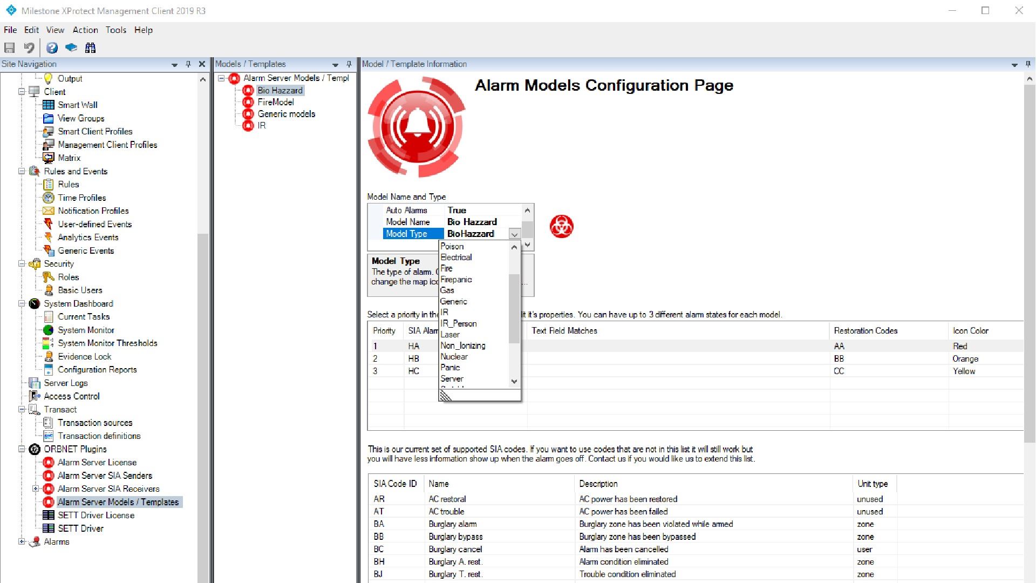Collapse the Client tree node
The image size is (1036, 583).
[22, 91]
